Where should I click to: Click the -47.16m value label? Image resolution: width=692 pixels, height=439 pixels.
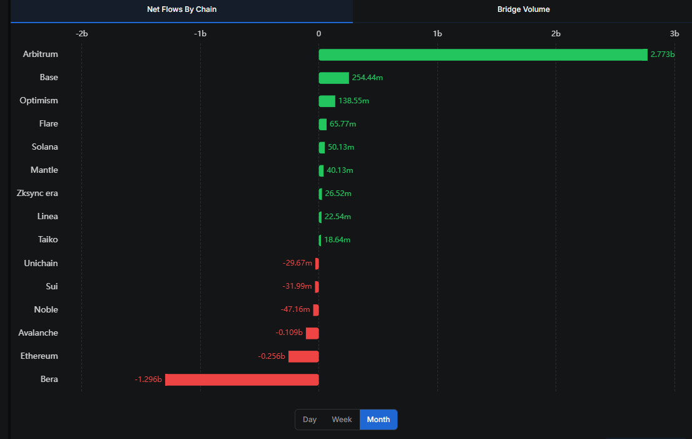point(295,309)
